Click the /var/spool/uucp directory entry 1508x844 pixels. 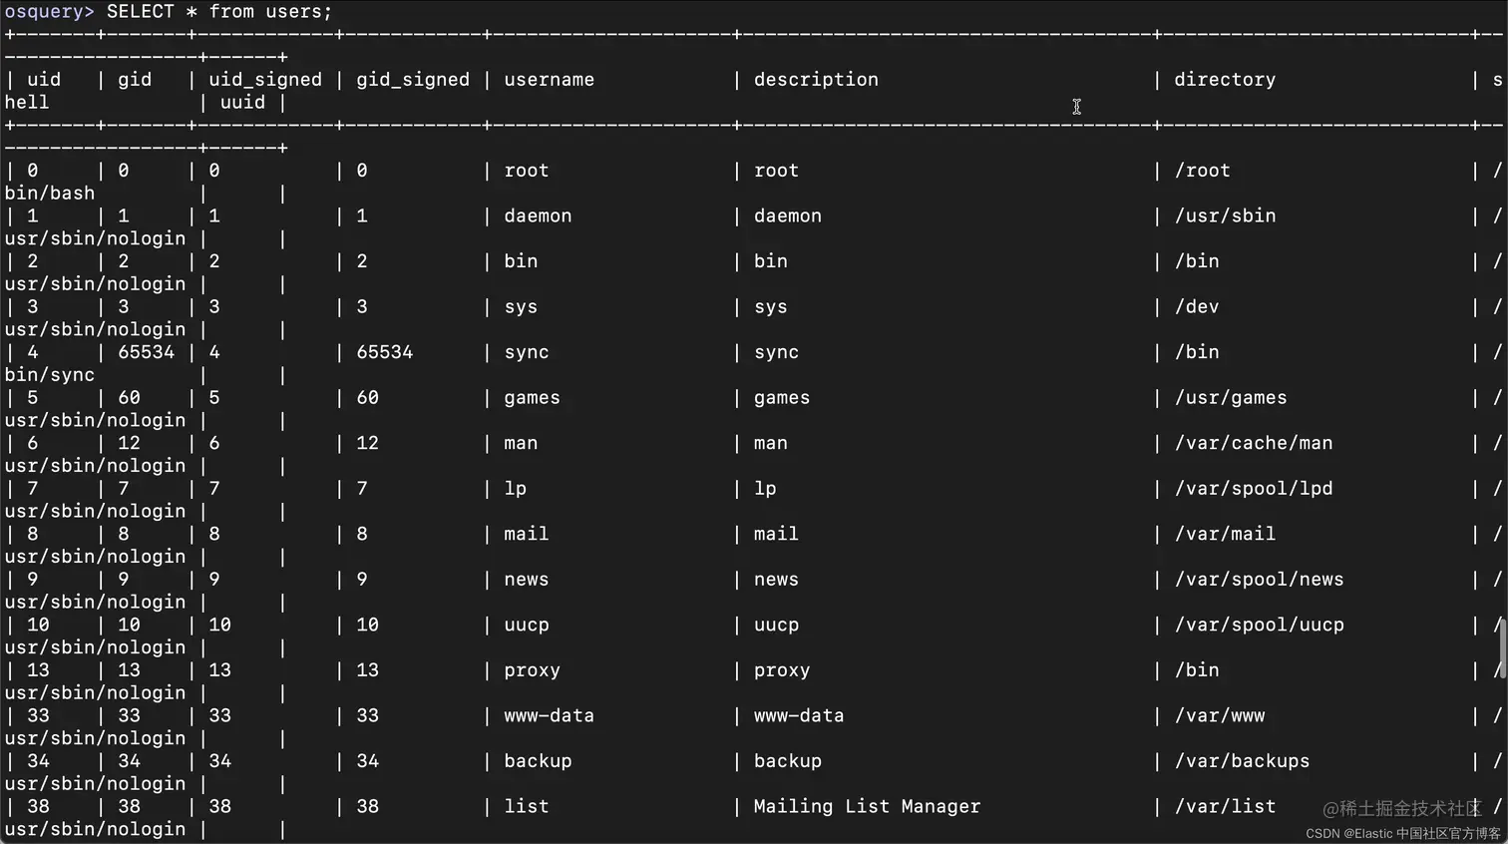click(1260, 625)
